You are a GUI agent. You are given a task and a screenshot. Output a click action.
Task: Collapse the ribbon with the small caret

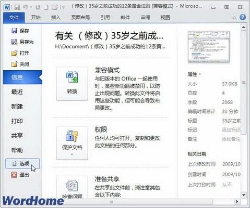pos(234,18)
